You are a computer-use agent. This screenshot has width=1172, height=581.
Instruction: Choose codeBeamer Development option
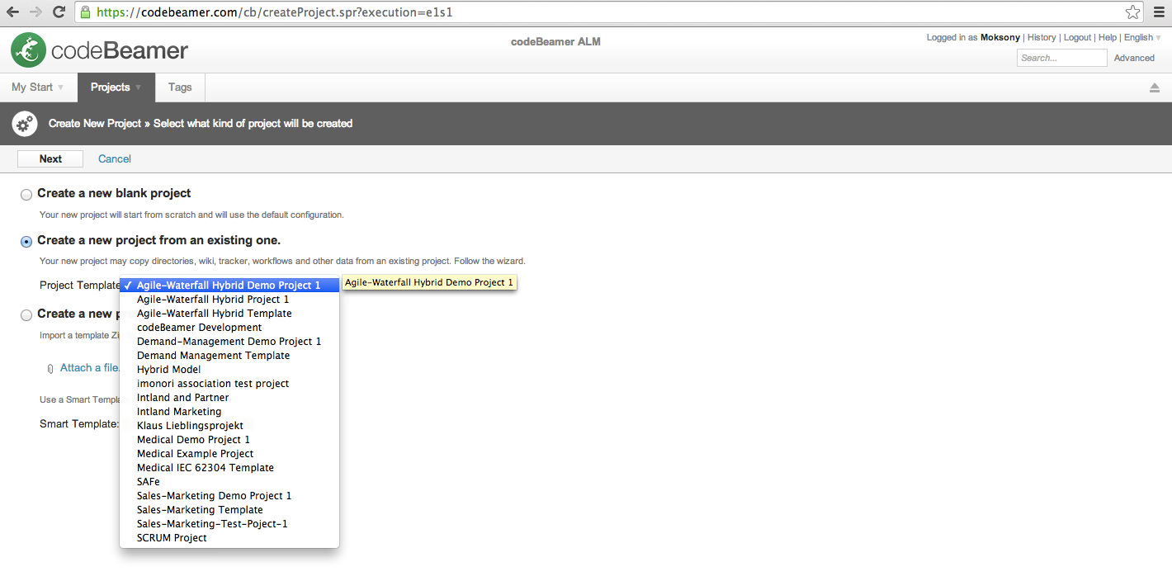tap(229, 328)
